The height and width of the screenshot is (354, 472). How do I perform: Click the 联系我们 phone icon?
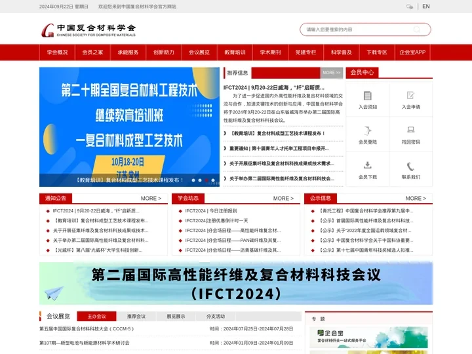410,167
